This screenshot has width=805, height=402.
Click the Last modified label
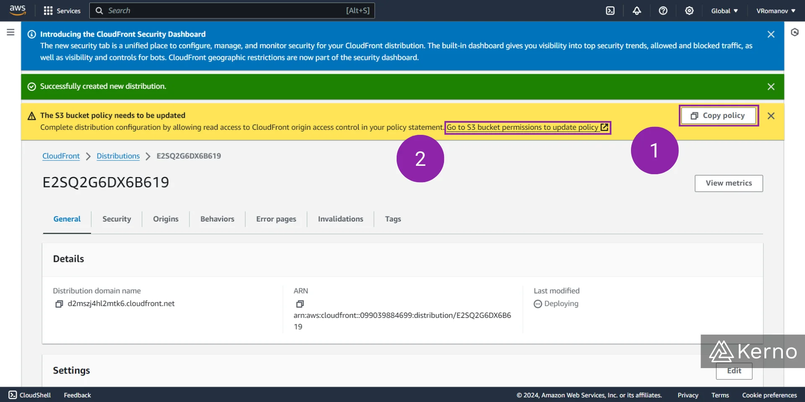click(x=556, y=291)
